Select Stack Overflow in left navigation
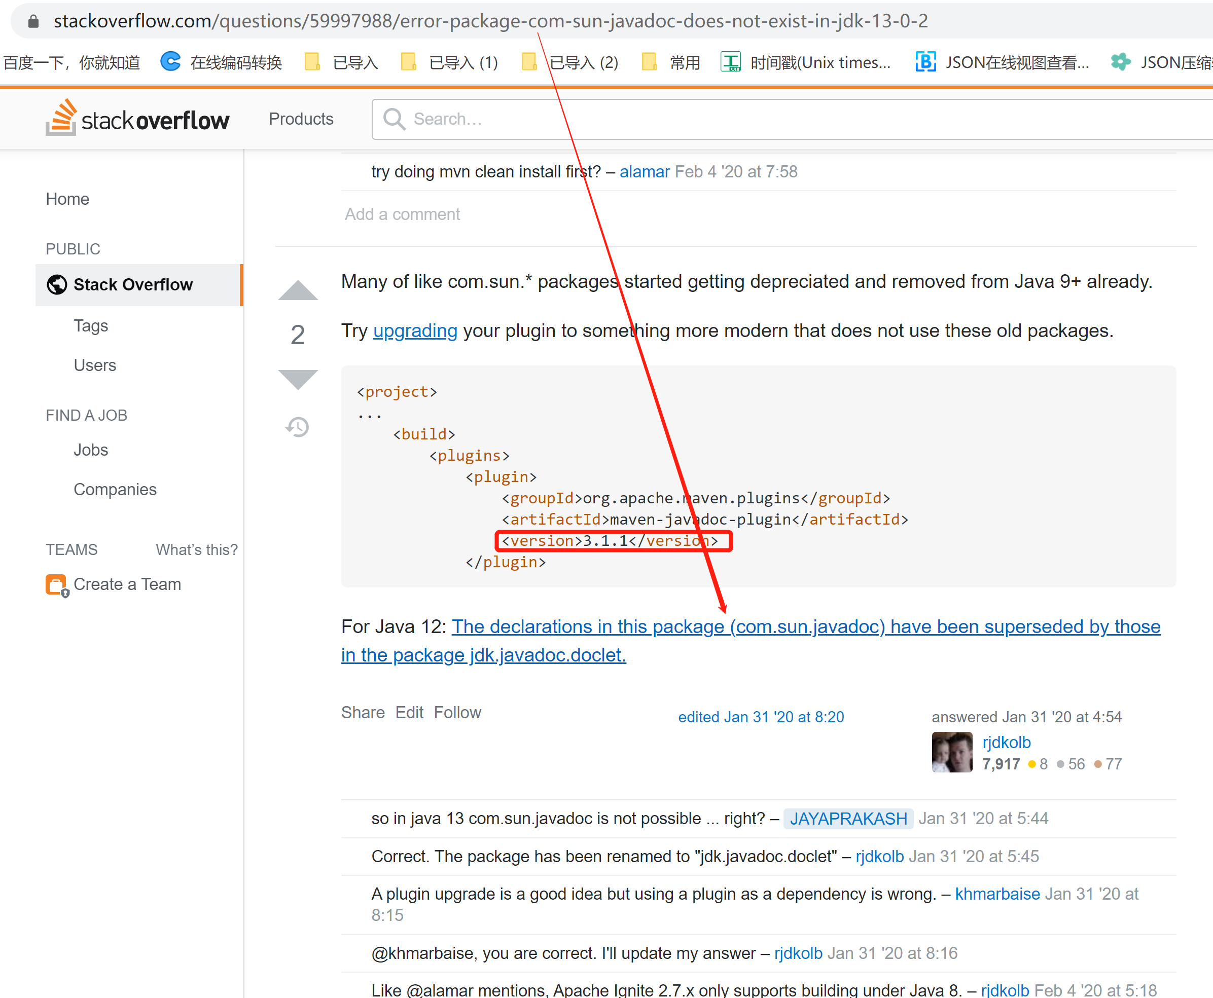The height and width of the screenshot is (998, 1213). click(133, 284)
